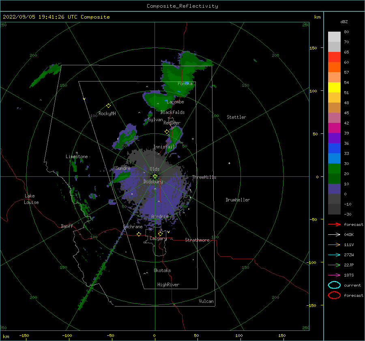Viewport: 365px width, 341px height.
Task: Click the cyan current ellipse legend icon
Action: tap(334, 285)
